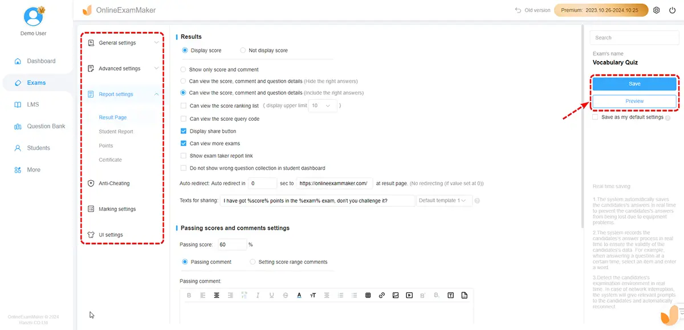684x330 pixels.
Task: Insert a table in the comment editor
Action: coord(368,295)
